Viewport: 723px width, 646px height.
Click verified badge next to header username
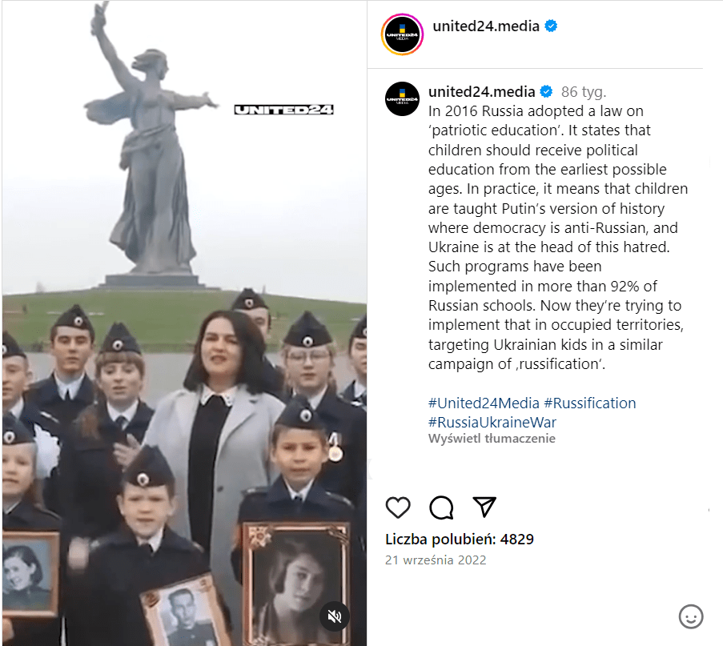[x=551, y=26]
